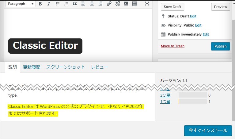Image resolution: width=235 pixels, height=139 pixels.
Task: Insert or edit a link
Action: 109,4
